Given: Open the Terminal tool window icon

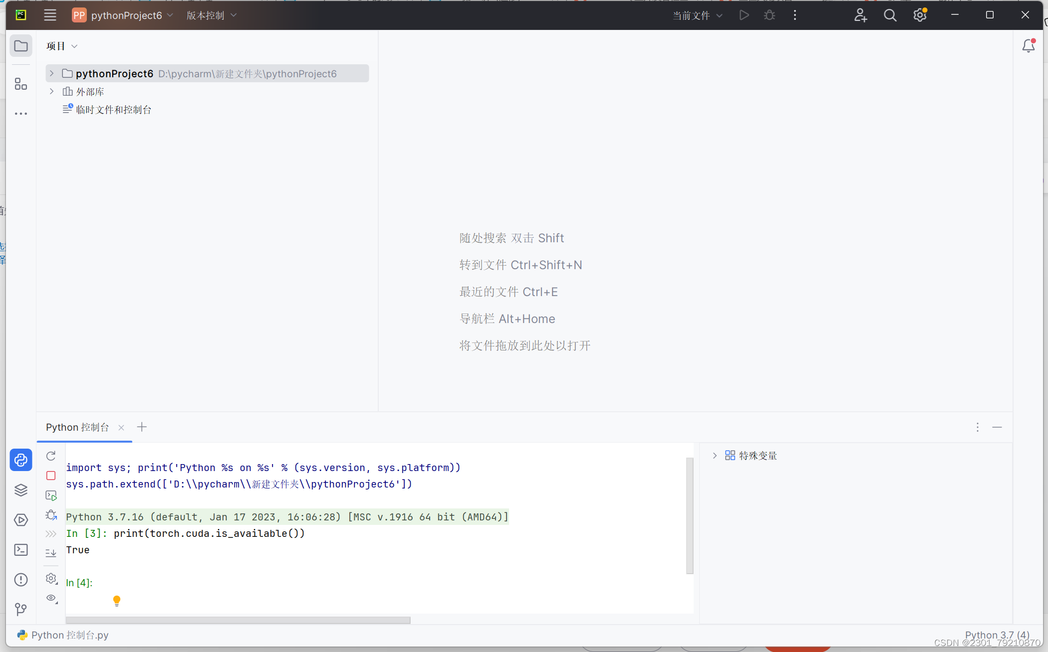Looking at the screenshot, I should (x=21, y=550).
